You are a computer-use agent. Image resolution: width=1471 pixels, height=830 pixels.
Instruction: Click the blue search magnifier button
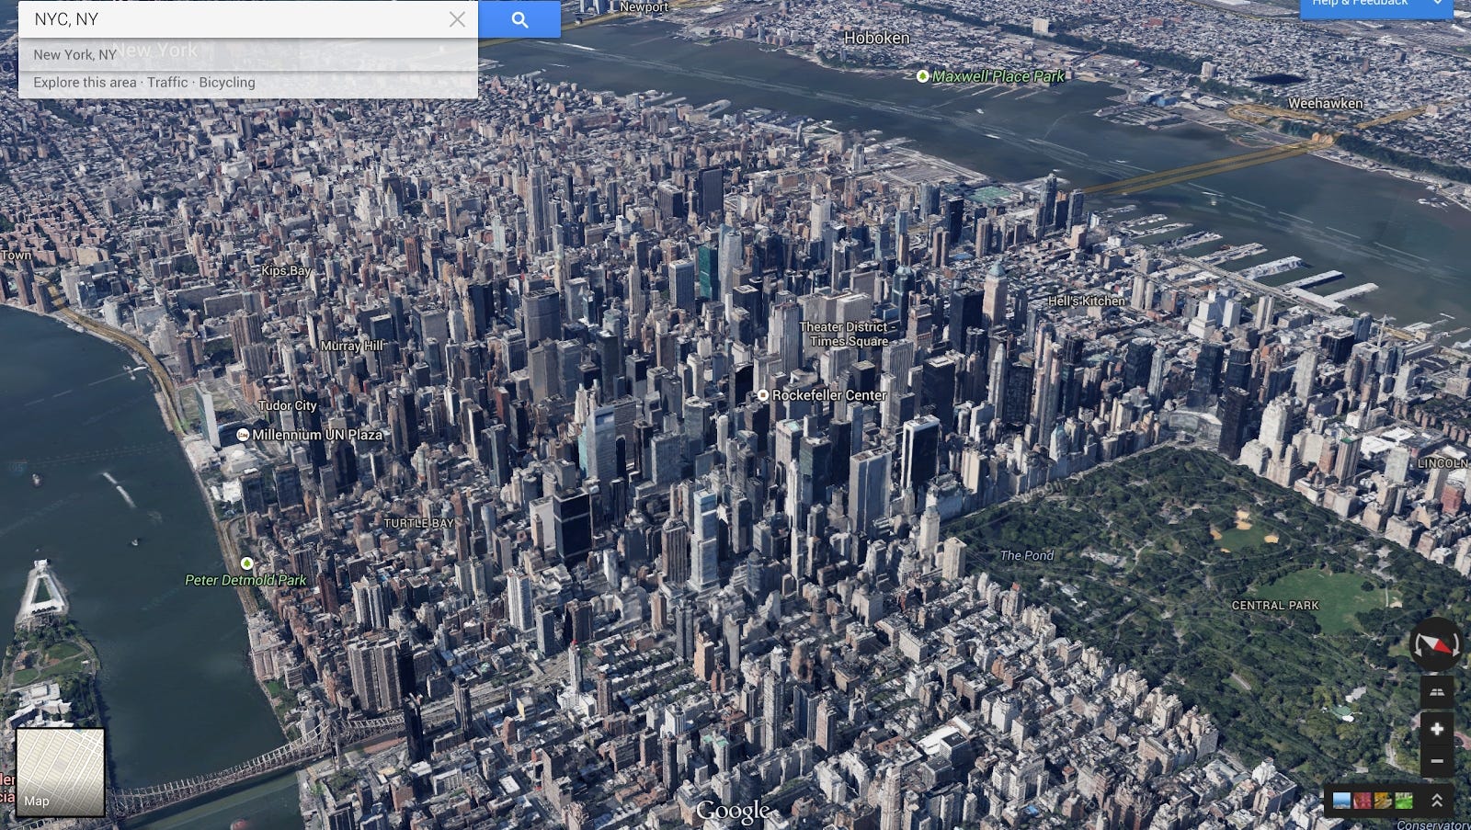click(x=519, y=19)
